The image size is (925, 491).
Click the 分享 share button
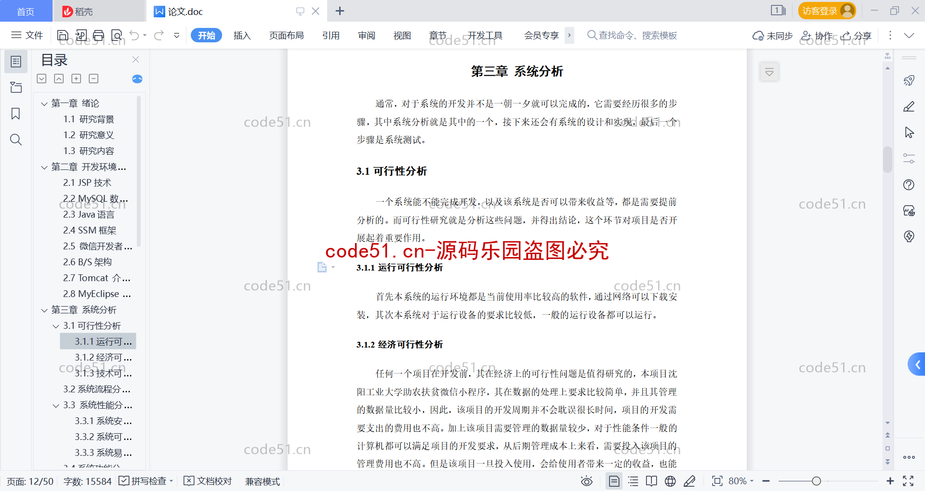[x=856, y=35]
